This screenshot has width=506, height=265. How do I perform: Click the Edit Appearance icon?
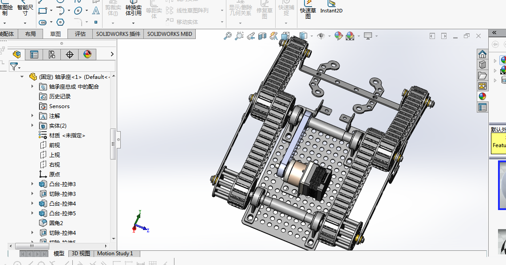click(x=339, y=36)
